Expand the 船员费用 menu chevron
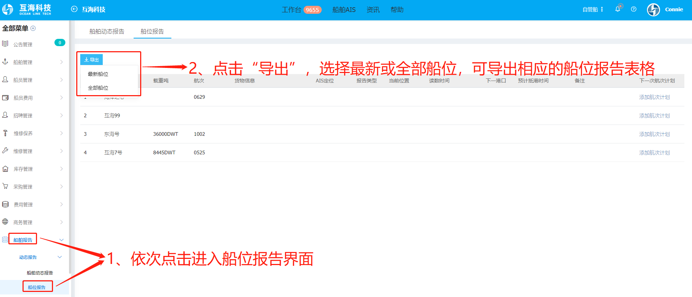This screenshot has width=692, height=297. click(61, 98)
